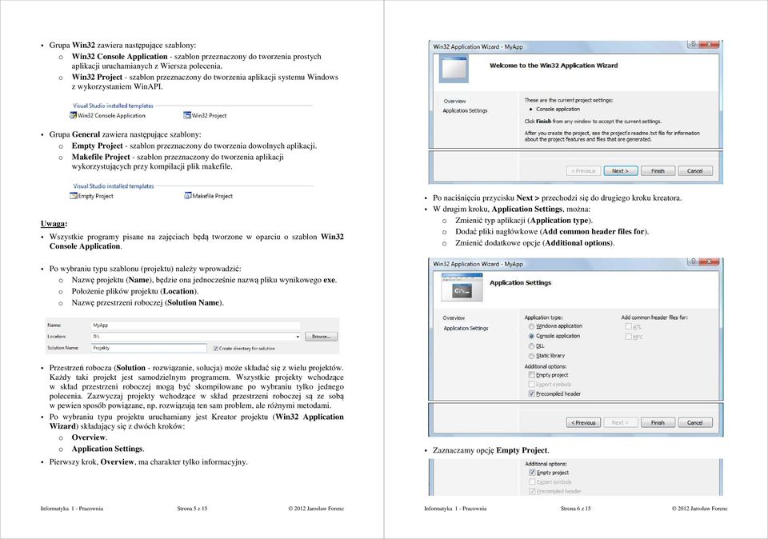Screen dimensions: 768x539
Task: Select the Console application radio button
Action: 531,337
